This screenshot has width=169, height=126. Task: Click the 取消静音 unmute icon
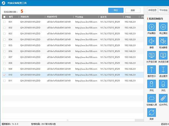[x=163, y=41]
